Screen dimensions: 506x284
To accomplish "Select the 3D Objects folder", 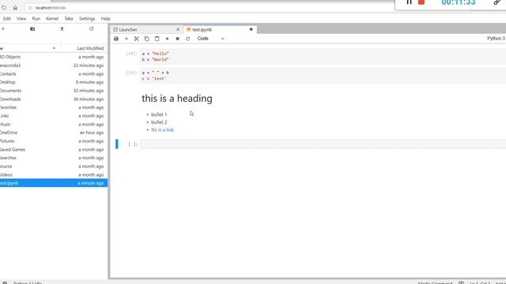I will (54, 57).
